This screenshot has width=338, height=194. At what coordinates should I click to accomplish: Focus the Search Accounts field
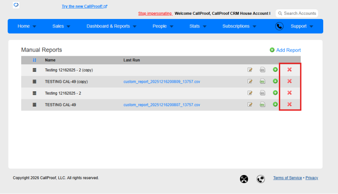pyautogui.click(x=297, y=14)
